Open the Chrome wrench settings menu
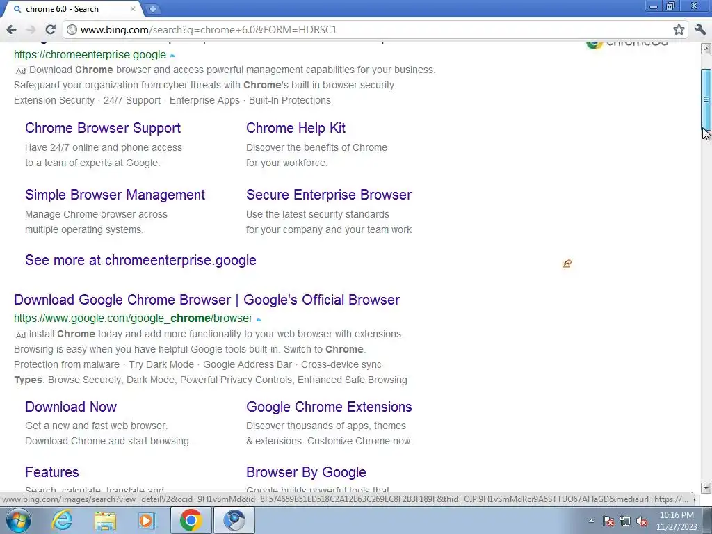 tap(700, 30)
